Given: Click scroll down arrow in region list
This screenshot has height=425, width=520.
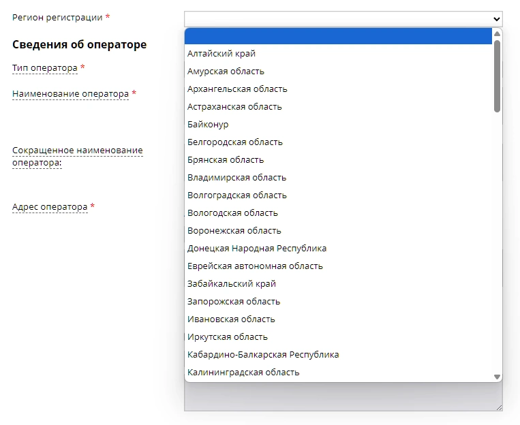Looking at the screenshot, I should tap(497, 377).
